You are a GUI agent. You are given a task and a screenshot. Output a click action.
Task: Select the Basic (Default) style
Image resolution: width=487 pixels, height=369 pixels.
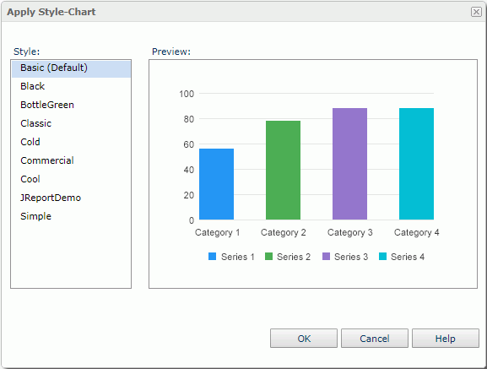click(x=71, y=68)
